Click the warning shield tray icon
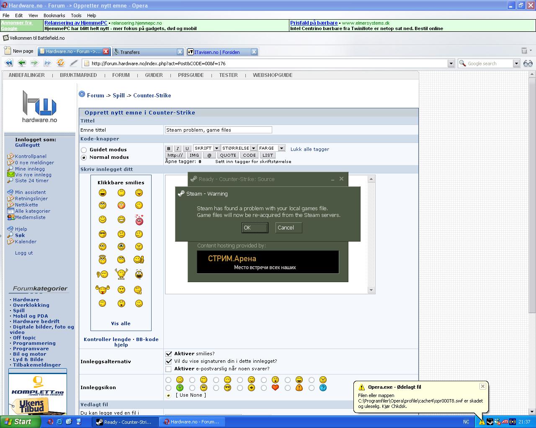The image size is (536, 428). coord(482,422)
